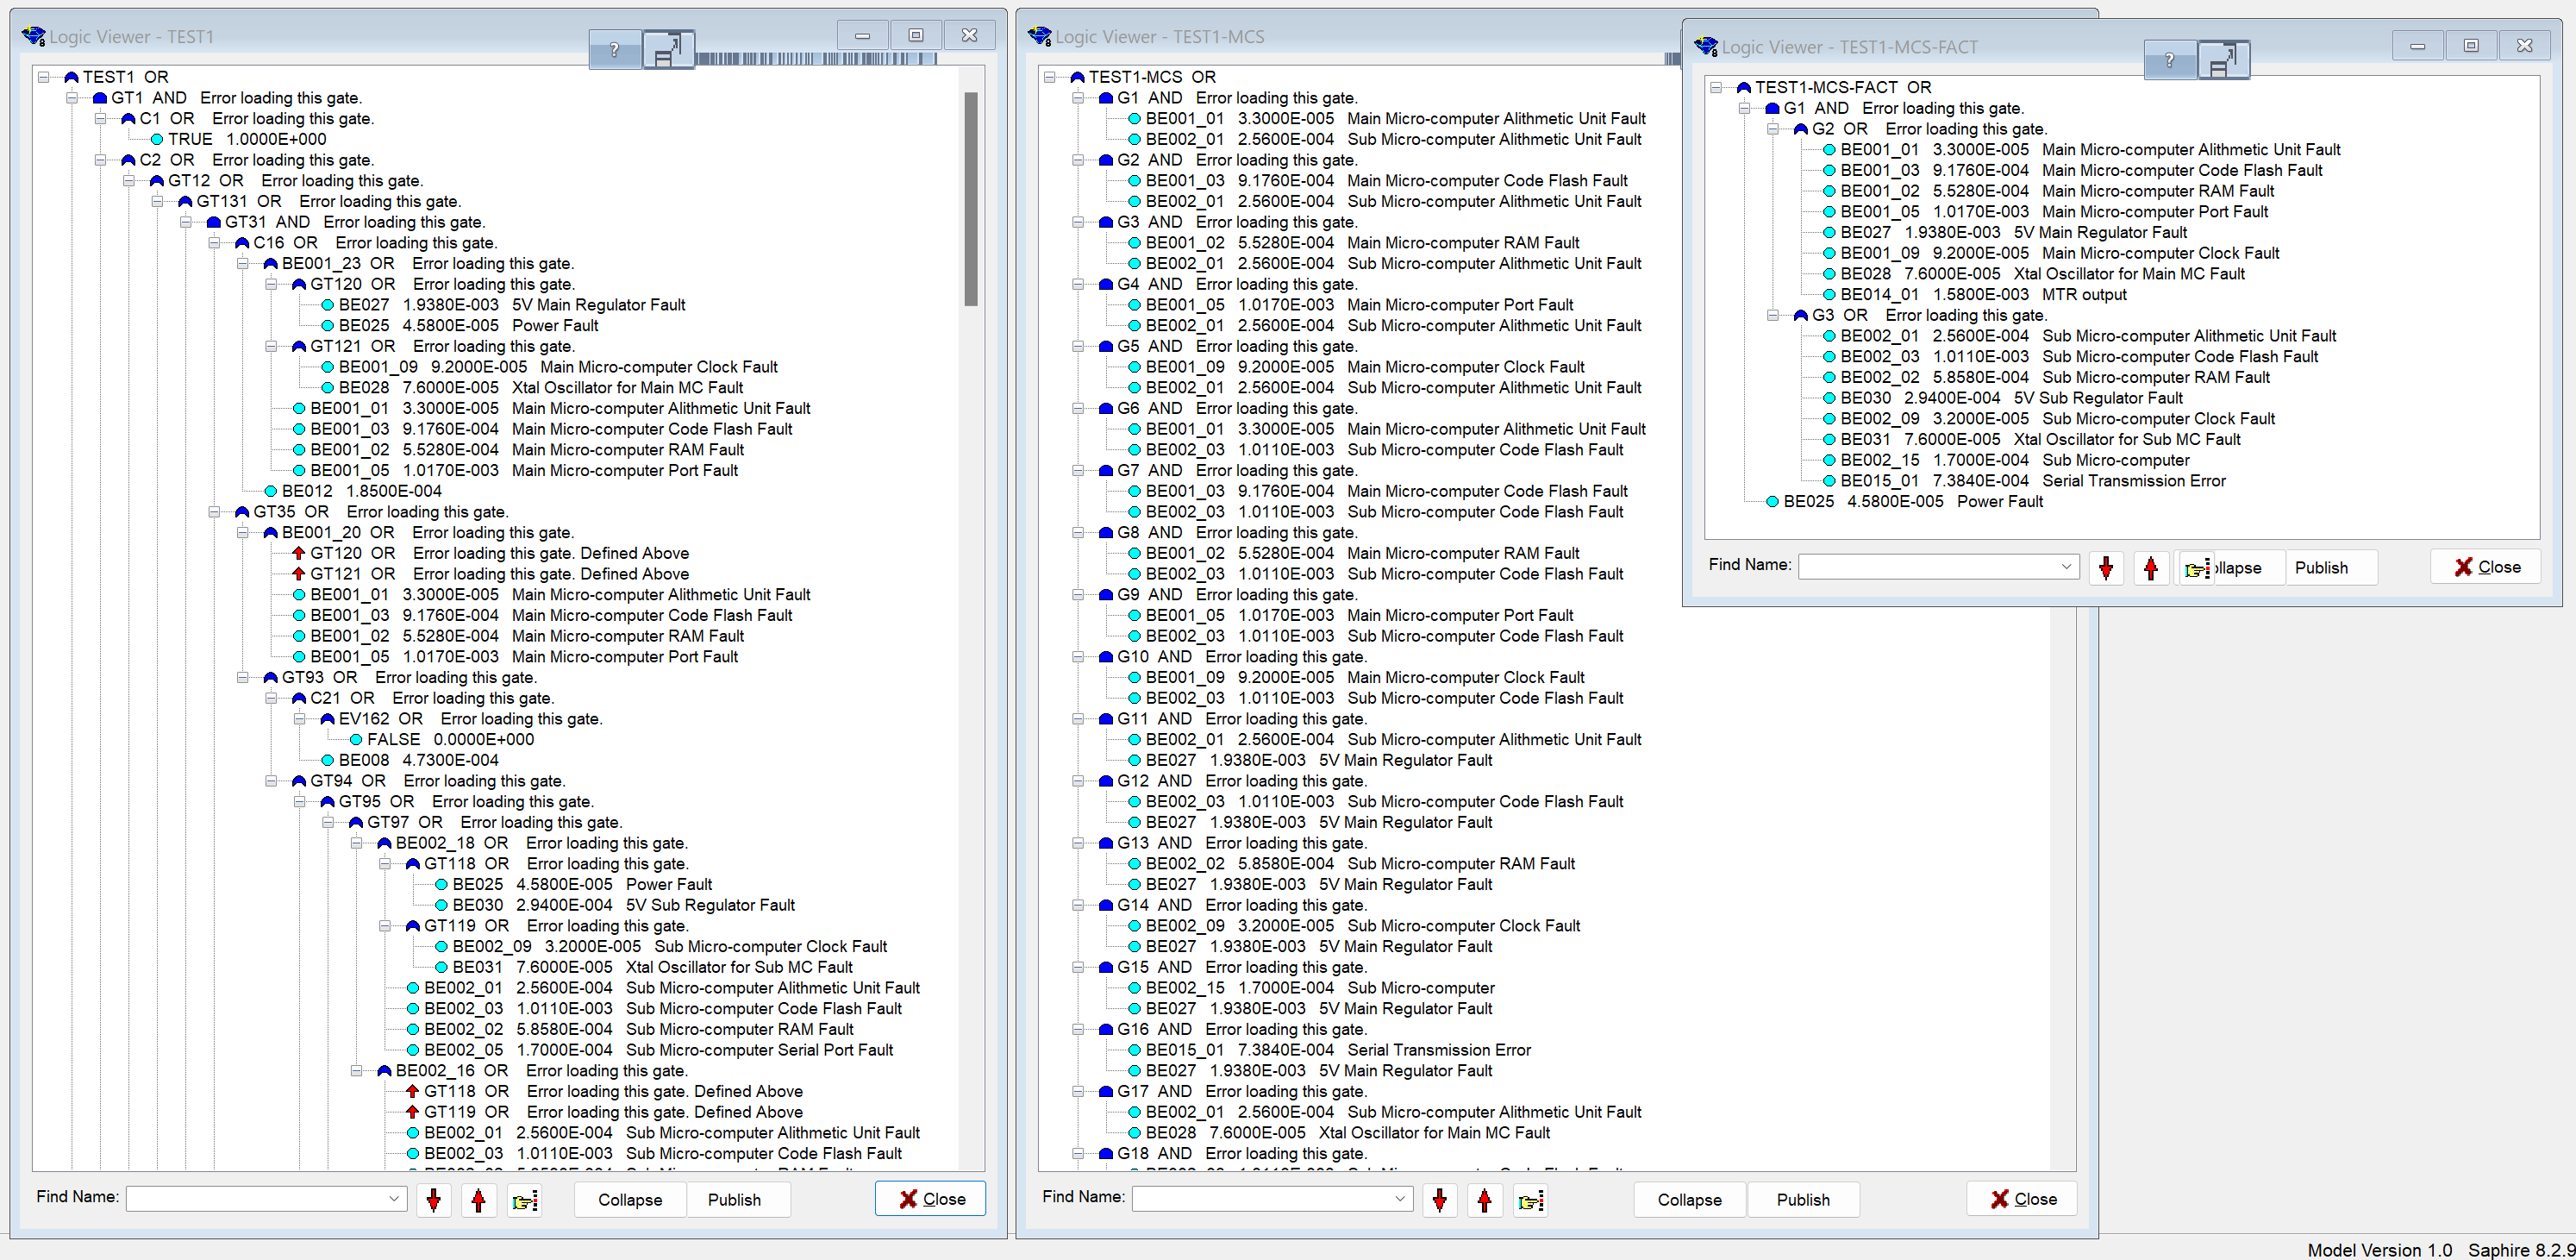The height and width of the screenshot is (1260, 2576).
Task: Collapse the GT35 OR gate node
Action: click(214, 512)
